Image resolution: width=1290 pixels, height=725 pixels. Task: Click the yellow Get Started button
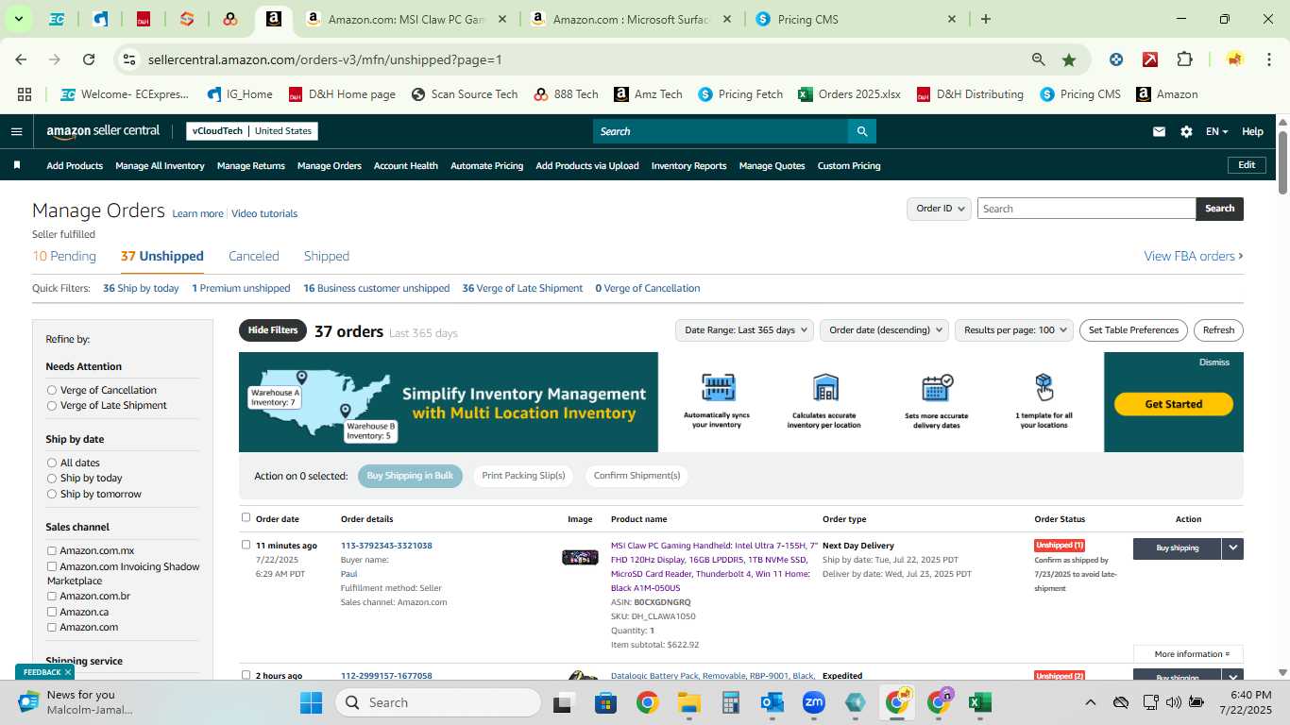click(1173, 404)
